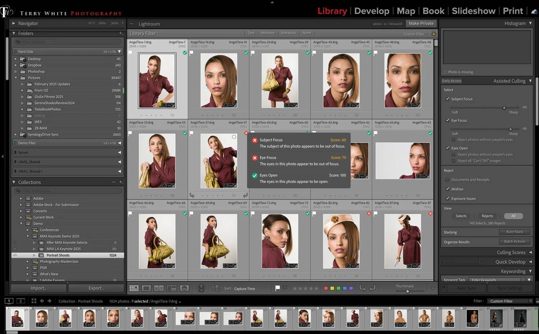Uncheck the Subject Focus checkbox

click(448, 99)
